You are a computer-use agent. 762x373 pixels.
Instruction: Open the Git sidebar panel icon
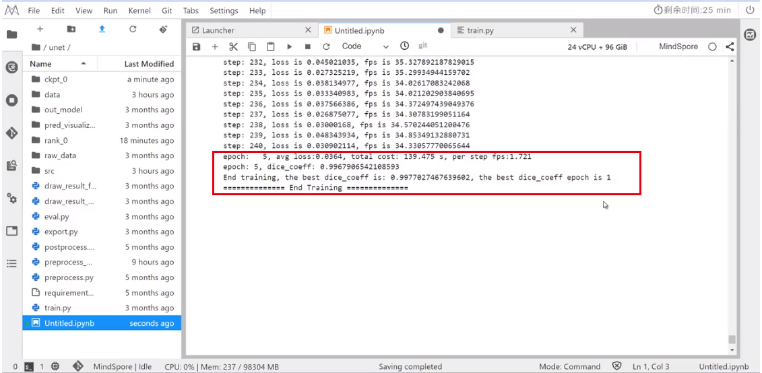(11, 133)
